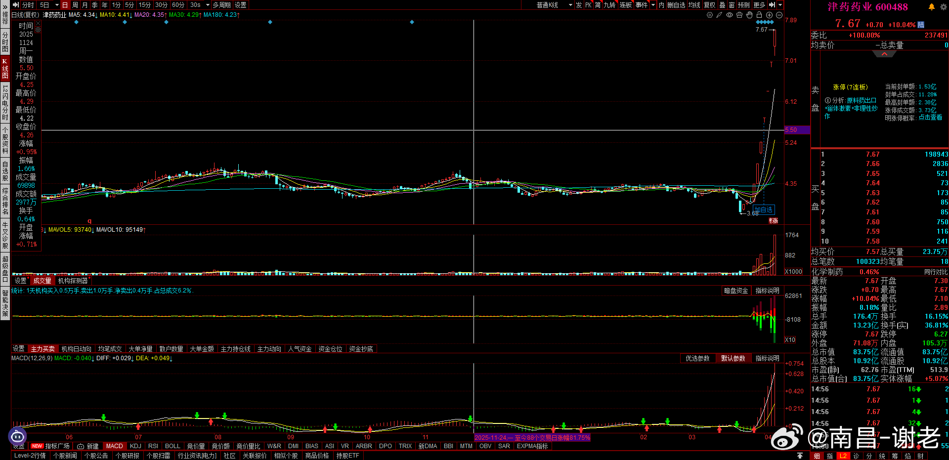The height and width of the screenshot is (460, 949).
Task: Toggle the 均线 moving average display
Action: (694, 5)
